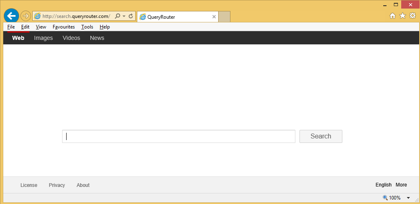Select the QueryRouter tab
This screenshot has width=420, height=204.
pos(178,17)
